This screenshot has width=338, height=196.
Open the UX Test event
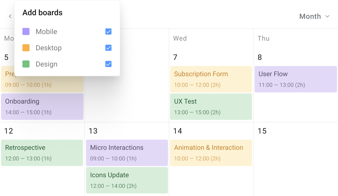[x=211, y=107]
